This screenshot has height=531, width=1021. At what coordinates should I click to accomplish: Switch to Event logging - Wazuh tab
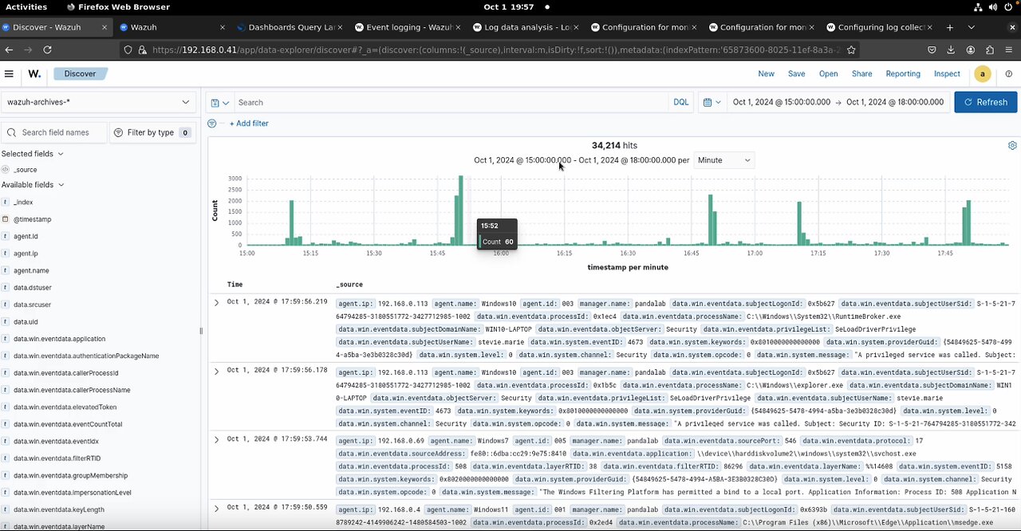coord(409,27)
